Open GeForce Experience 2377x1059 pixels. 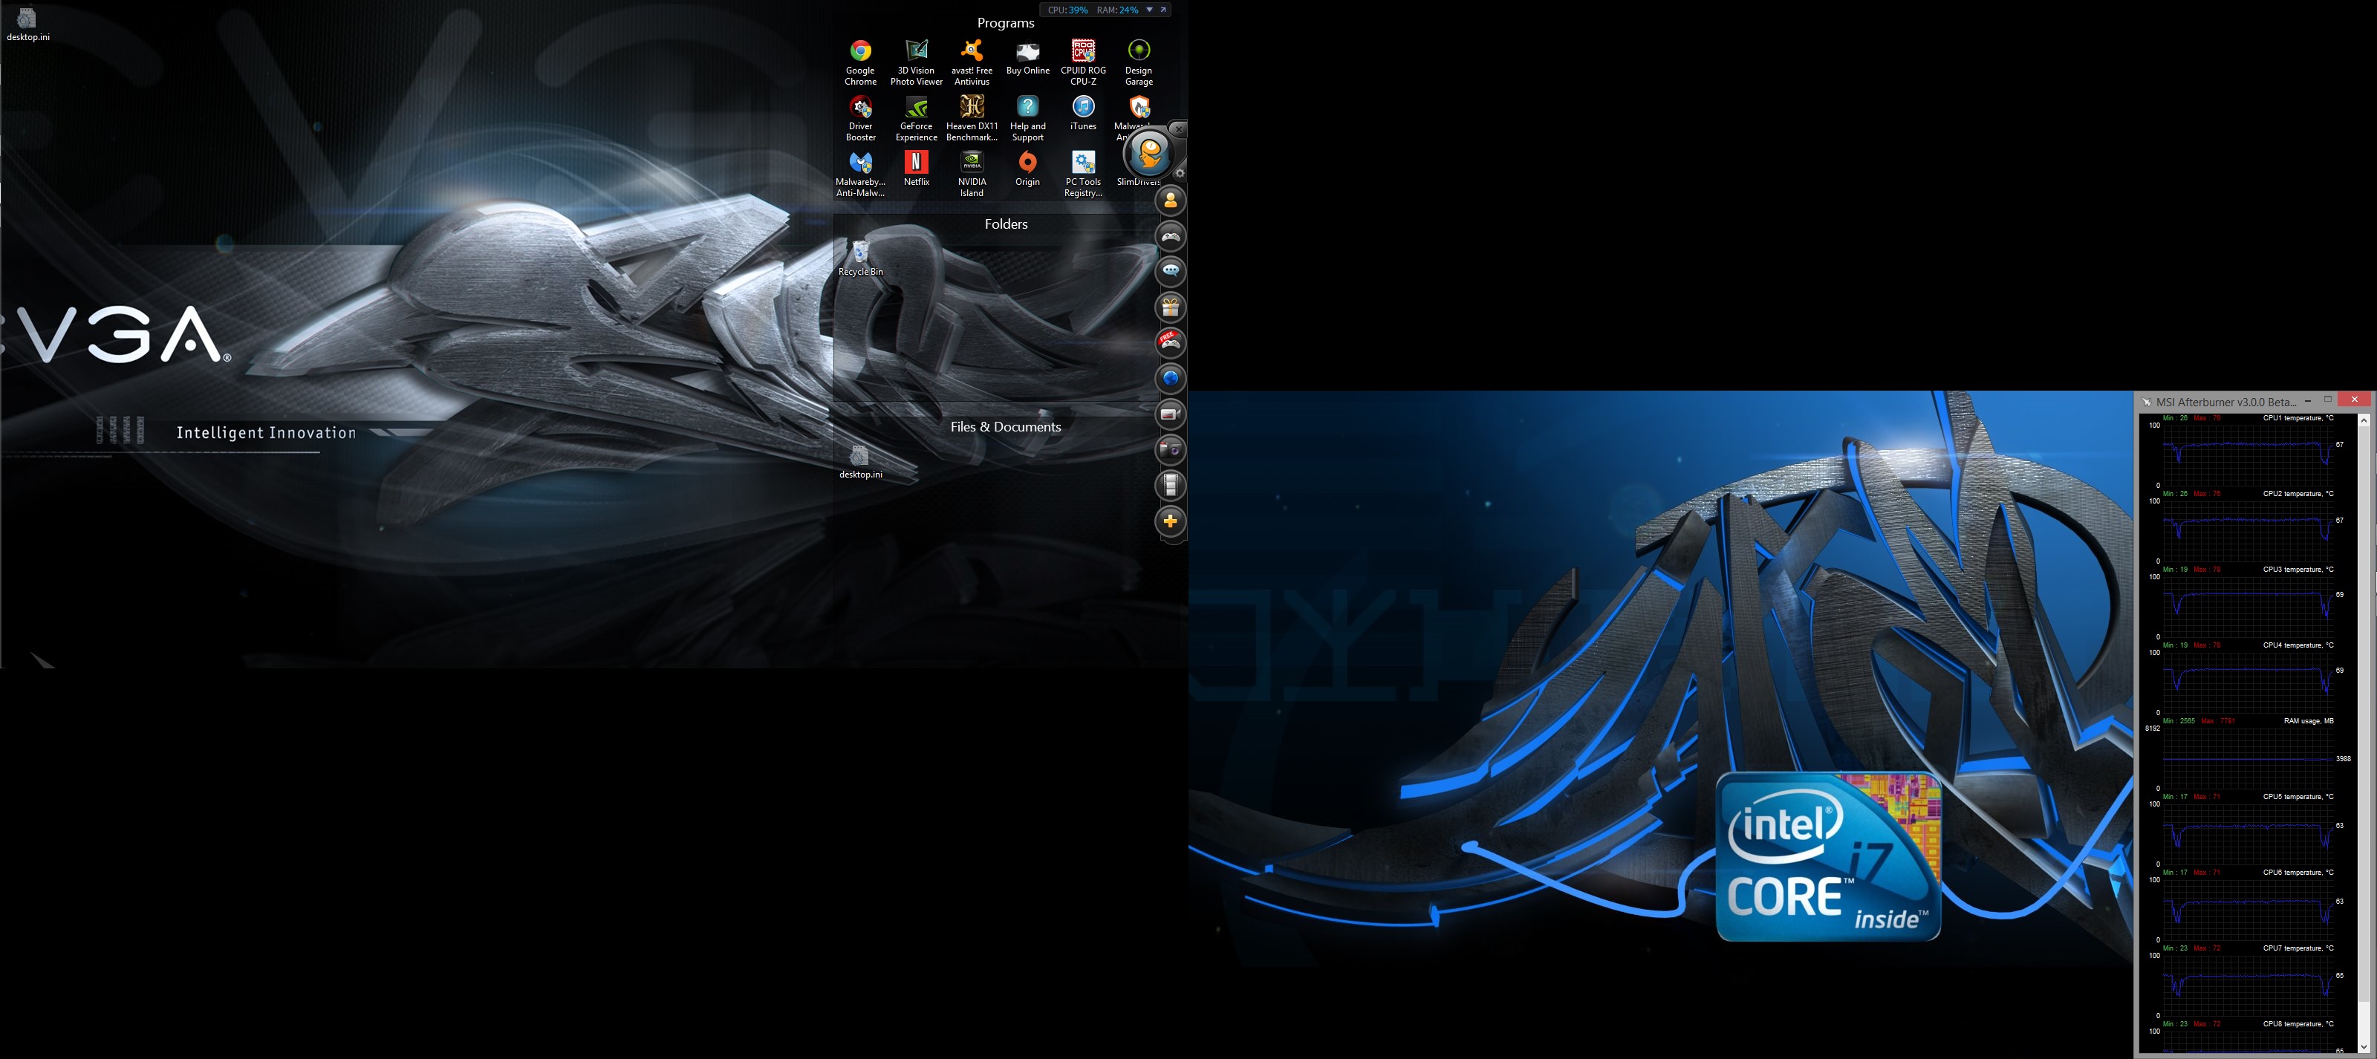click(x=917, y=118)
